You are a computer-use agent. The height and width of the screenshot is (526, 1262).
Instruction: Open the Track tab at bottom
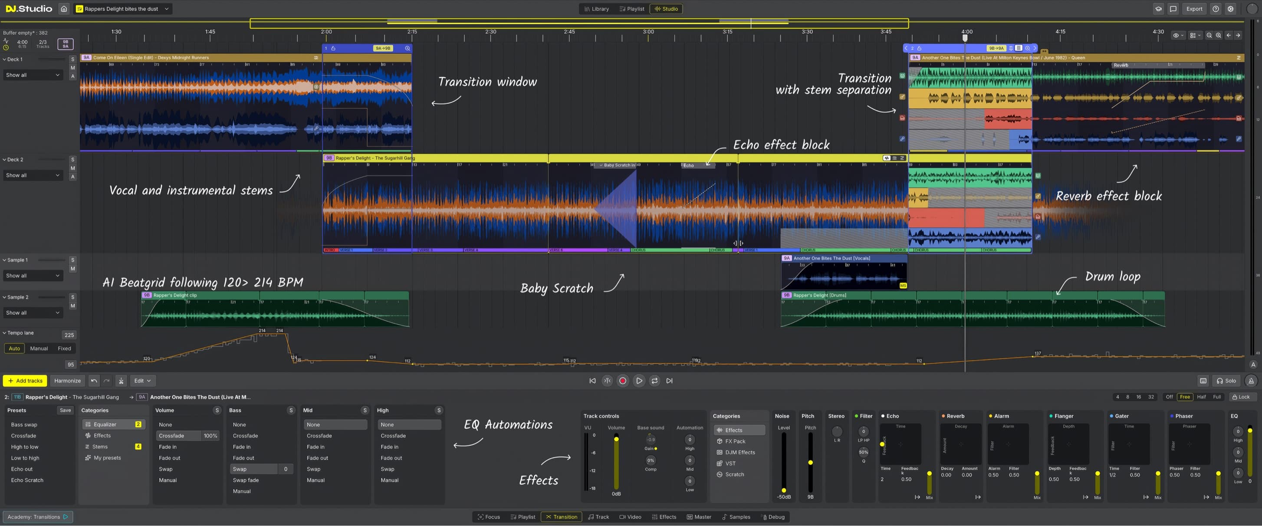point(598,517)
